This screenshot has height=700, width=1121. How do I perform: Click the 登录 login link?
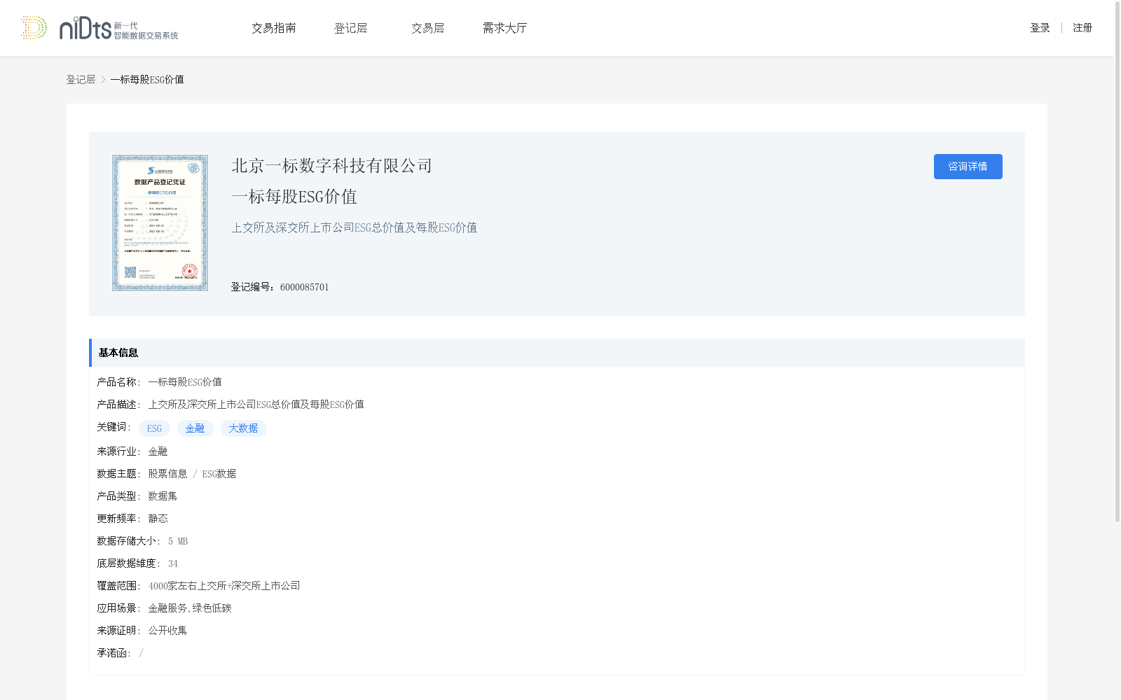pyautogui.click(x=1040, y=28)
